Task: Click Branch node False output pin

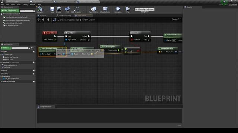Action: click(x=149, y=40)
